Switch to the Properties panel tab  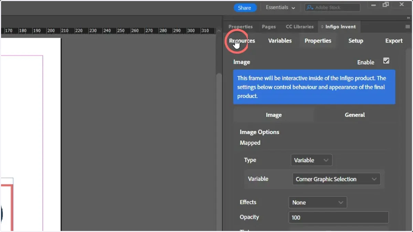241,27
